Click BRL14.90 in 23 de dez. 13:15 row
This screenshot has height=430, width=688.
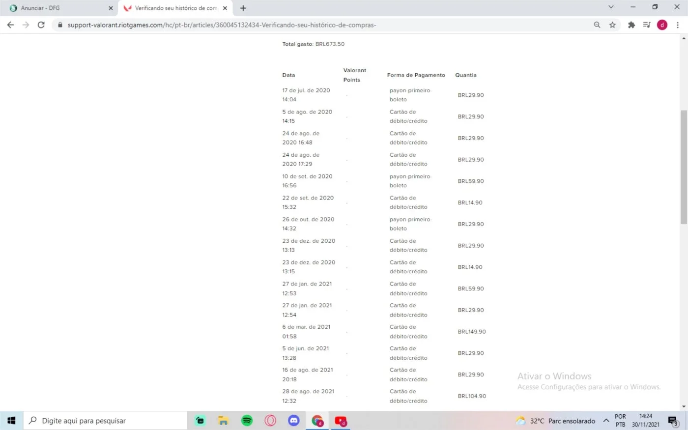(x=470, y=267)
